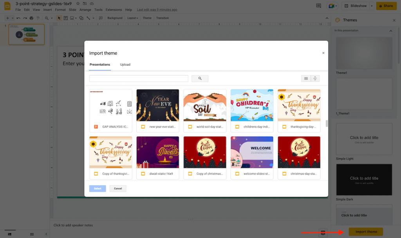The width and height of the screenshot is (401, 238).
Task: Switch to the Upload tab
Action: click(x=125, y=65)
